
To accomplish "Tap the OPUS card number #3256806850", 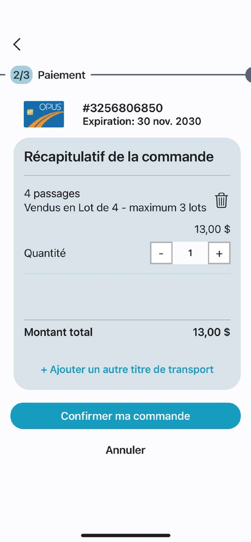I will pyautogui.click(x=122, y=108).
